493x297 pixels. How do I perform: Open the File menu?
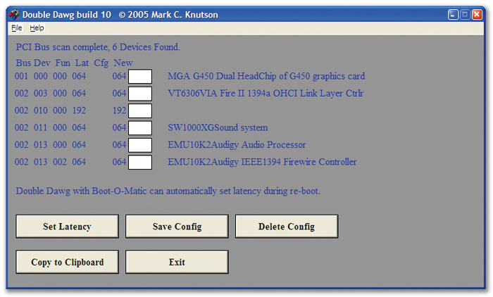click(x=17, y=28)
